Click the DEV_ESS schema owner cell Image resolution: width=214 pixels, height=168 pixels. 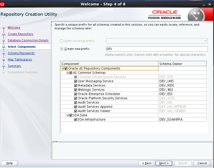182,94
